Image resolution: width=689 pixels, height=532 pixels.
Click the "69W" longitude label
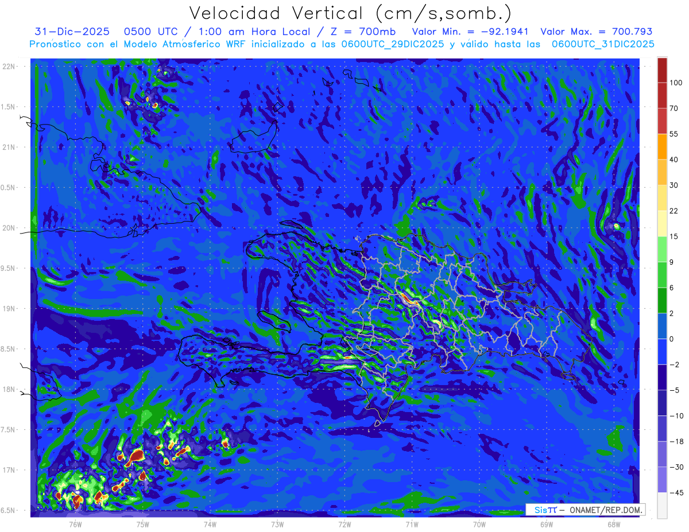point(547,524)
